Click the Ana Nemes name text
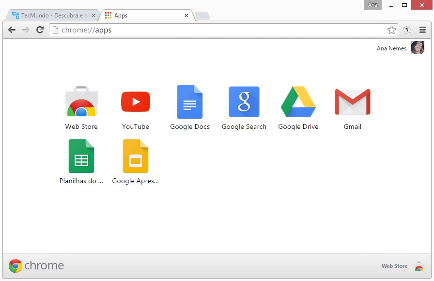Screen dimensions: 434x281 (391, 48)
